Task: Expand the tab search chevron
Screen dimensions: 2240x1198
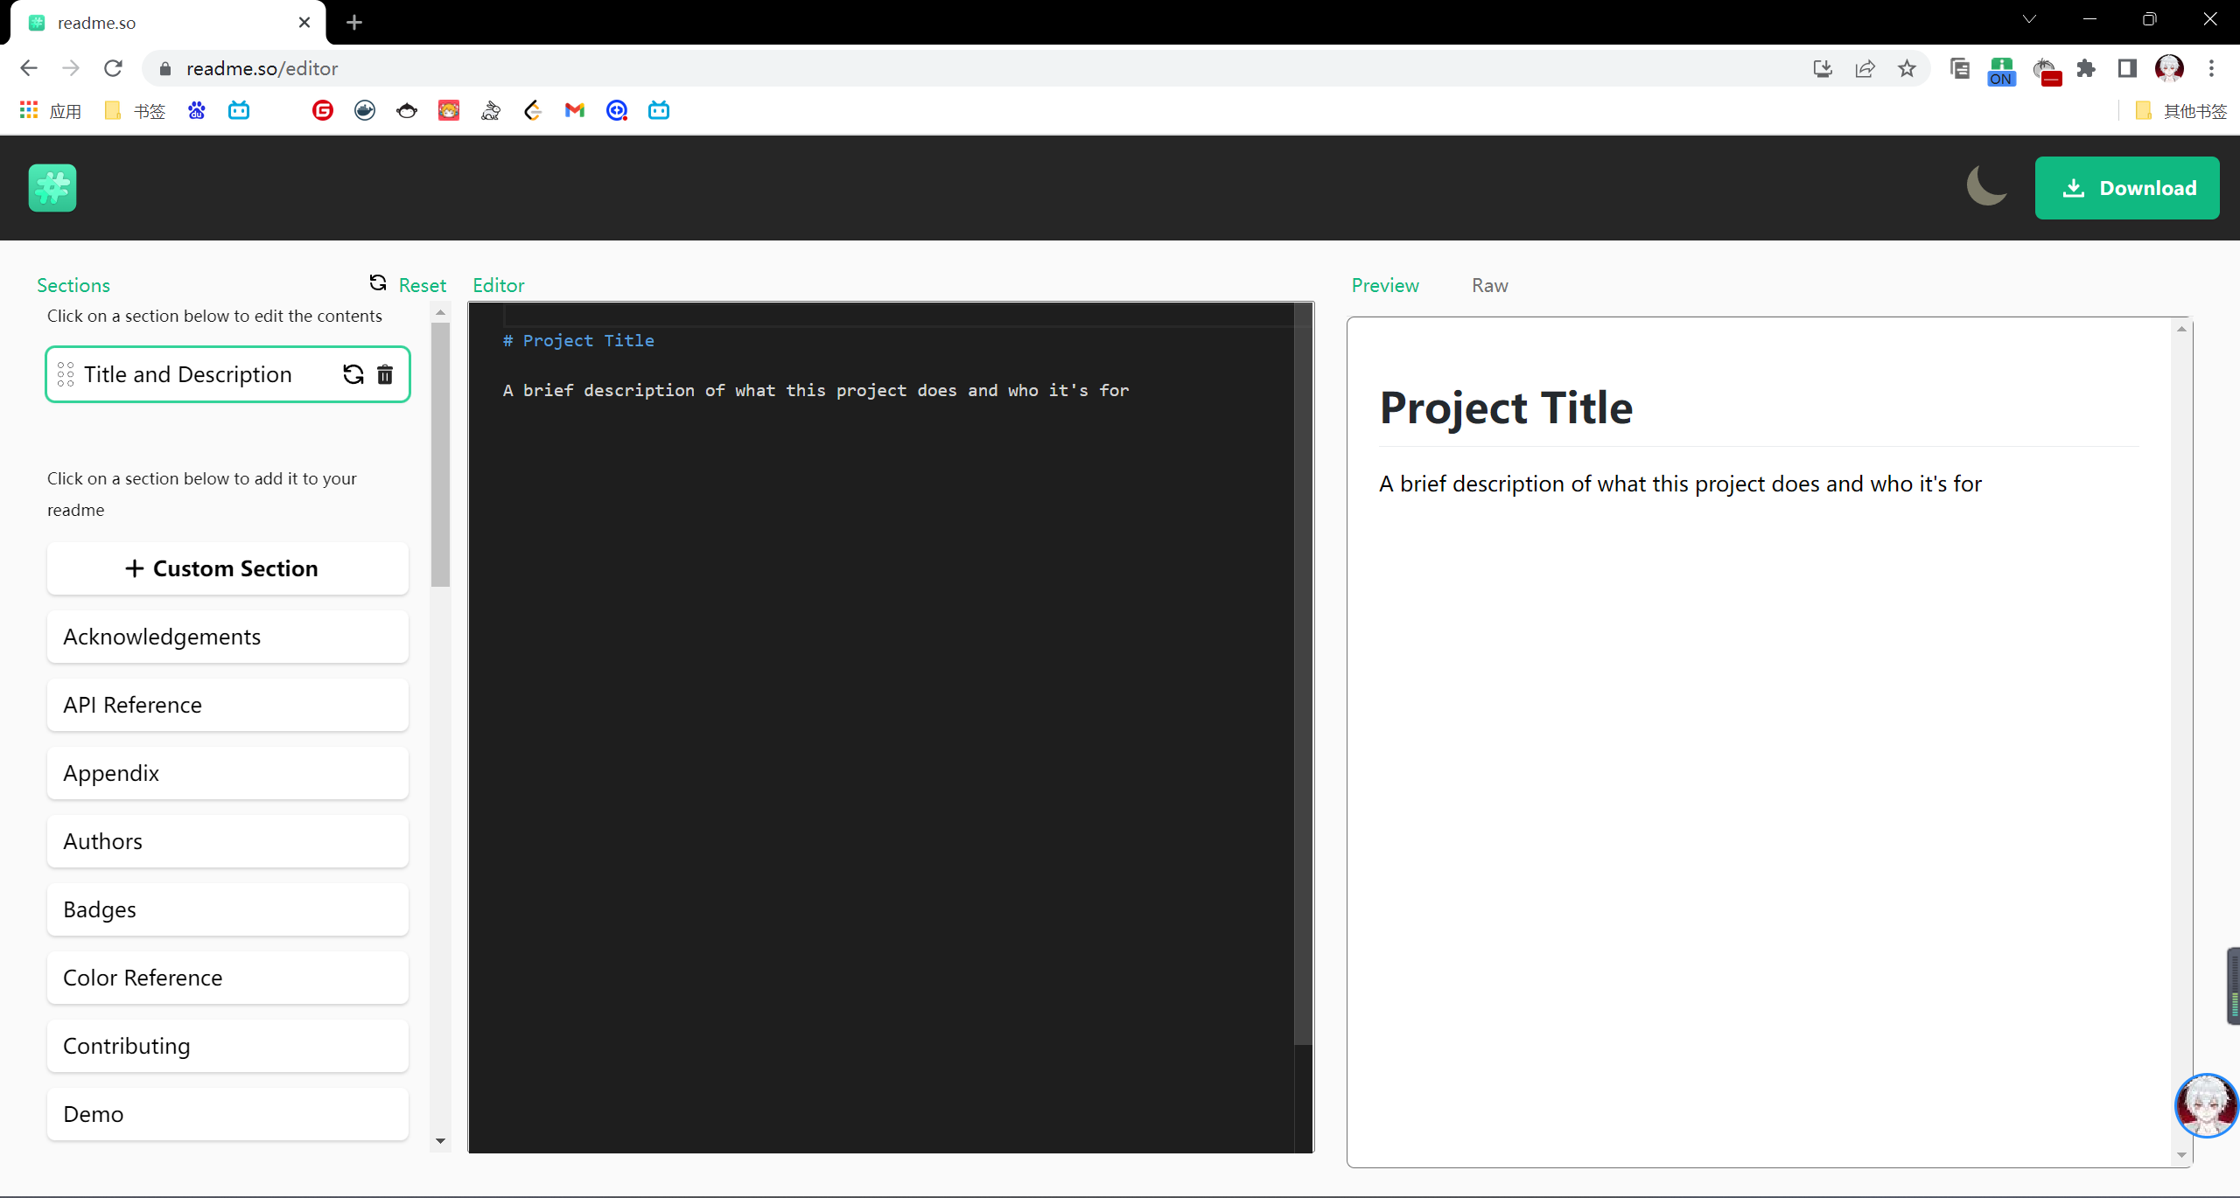Action: point(2029,19)
